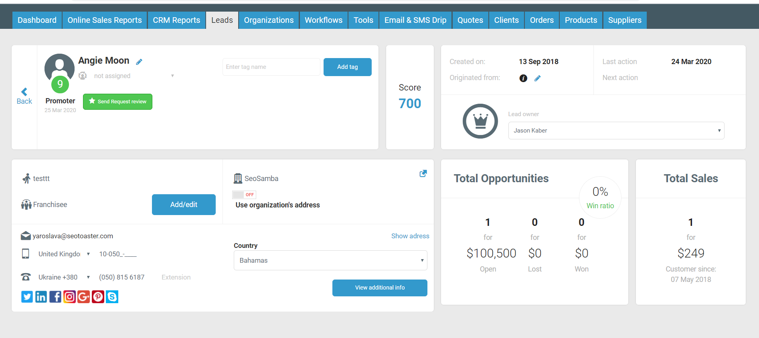Open the Lead owner Jason Kaber dropdown
The image size is (759, 338).
click(616, 131)
